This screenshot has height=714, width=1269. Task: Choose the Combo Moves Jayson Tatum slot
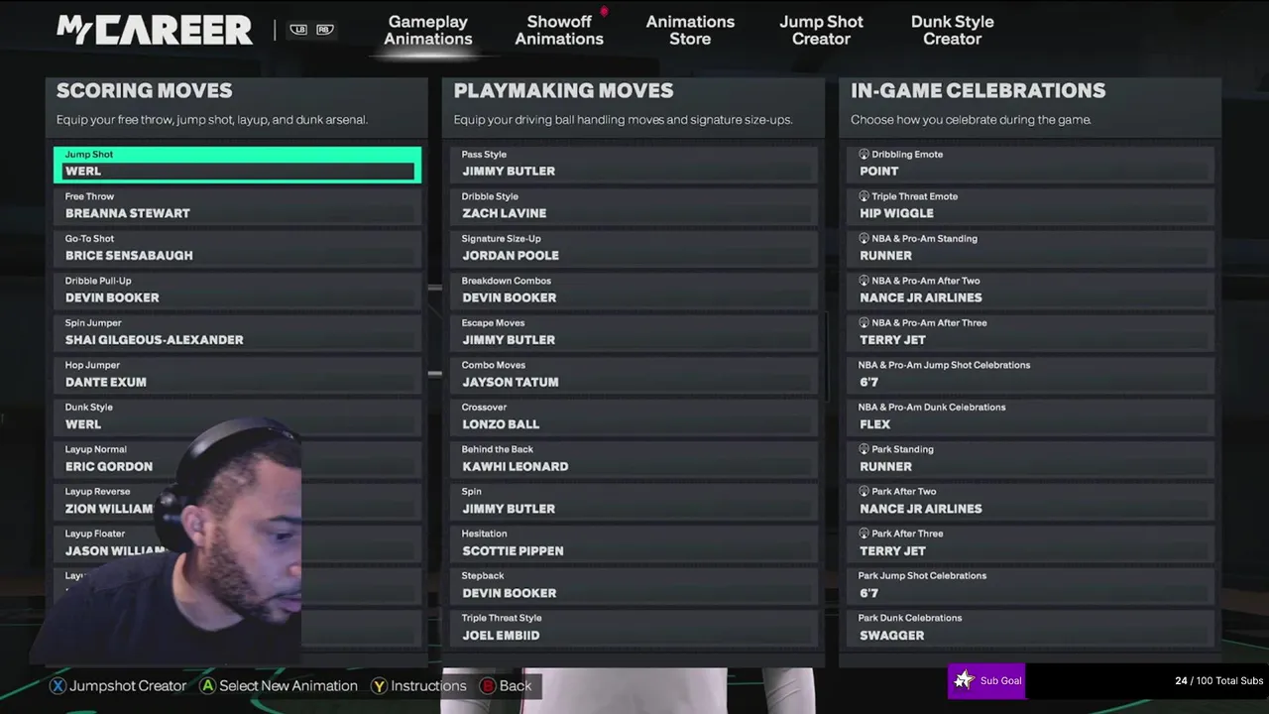click(634, 375)
